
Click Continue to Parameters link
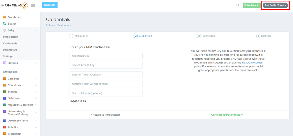(227, 115)
